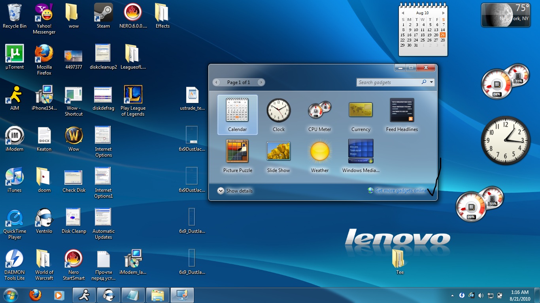Viewport: 540px width, 303px height.
Task: Select the Windows Media Center gadget
Action: 361,156
